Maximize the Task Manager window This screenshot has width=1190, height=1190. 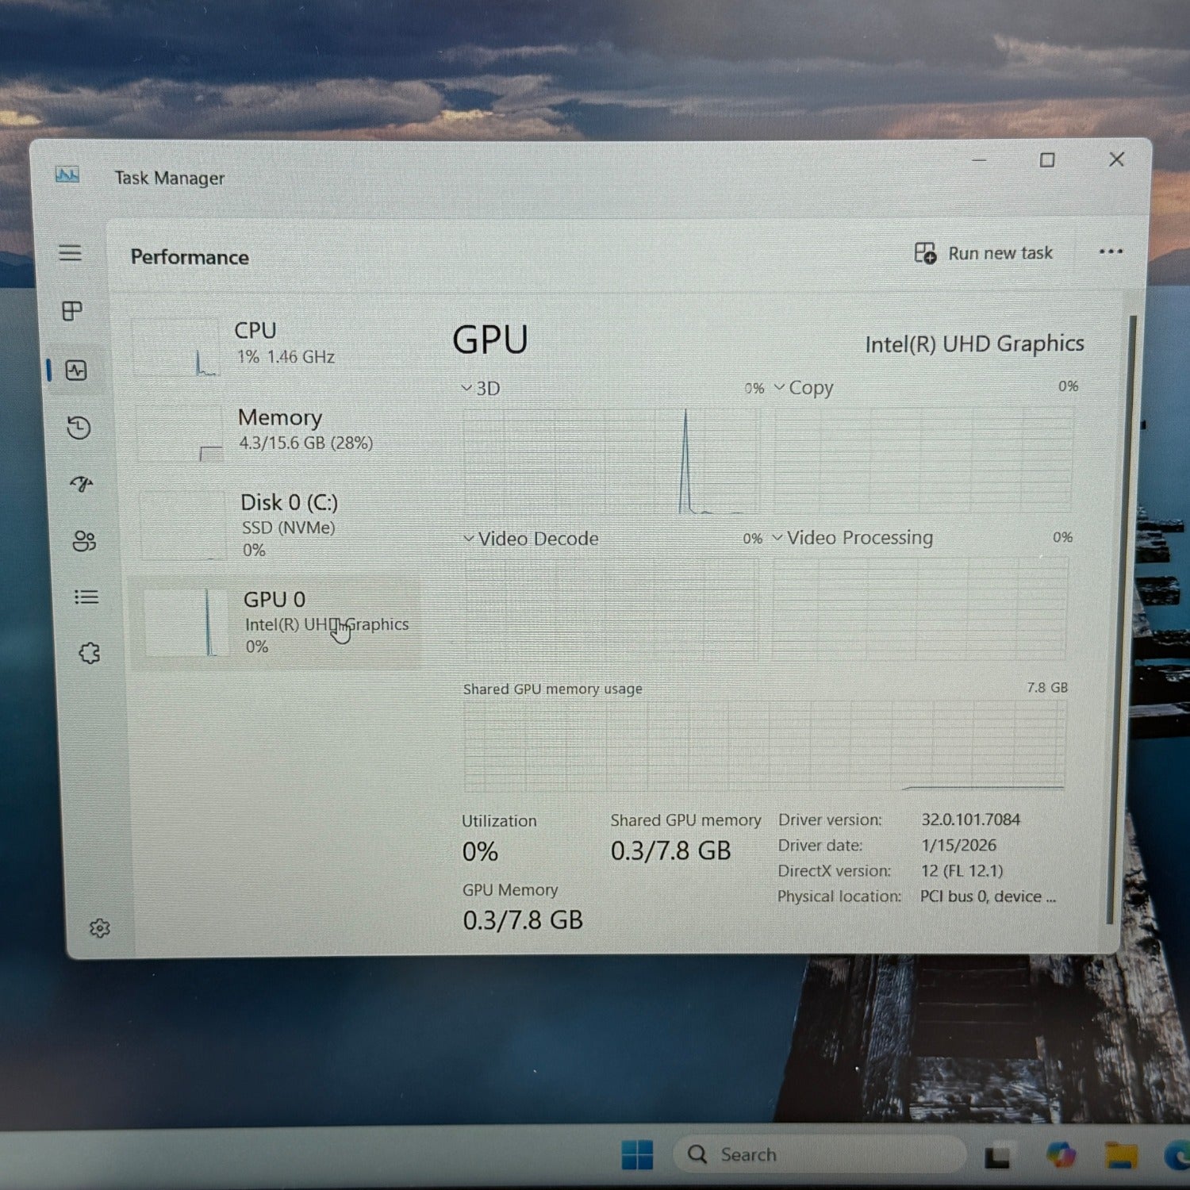click(x=1047, y=160)
